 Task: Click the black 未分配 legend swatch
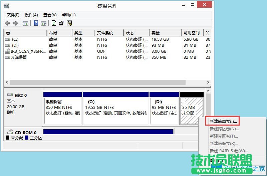(x=7, y=138)
